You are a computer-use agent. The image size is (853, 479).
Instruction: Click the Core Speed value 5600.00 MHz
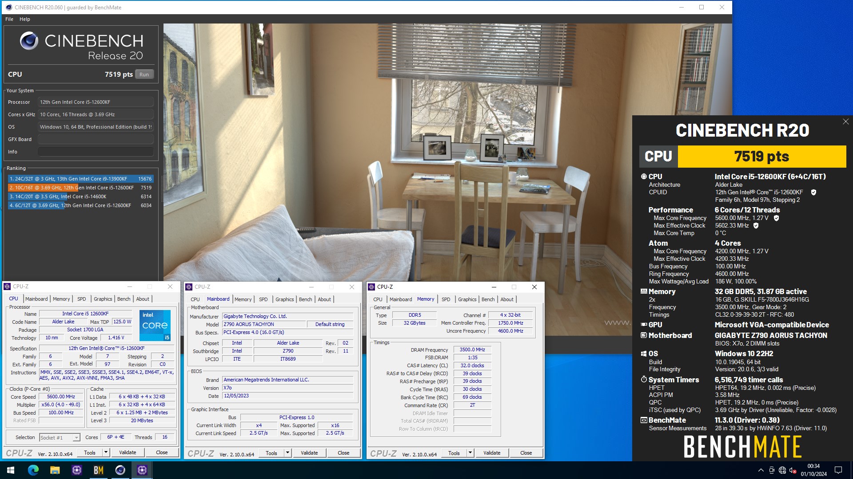tap(61, 397)
